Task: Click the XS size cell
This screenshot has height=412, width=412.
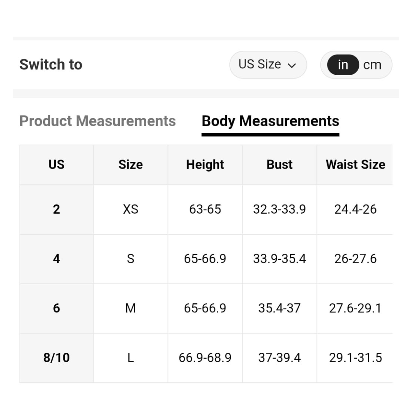Action: 130,209
